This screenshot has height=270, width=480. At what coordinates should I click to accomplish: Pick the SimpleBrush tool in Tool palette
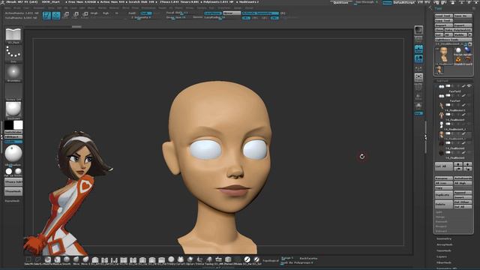pyautogui.click(x=458, y=59)
